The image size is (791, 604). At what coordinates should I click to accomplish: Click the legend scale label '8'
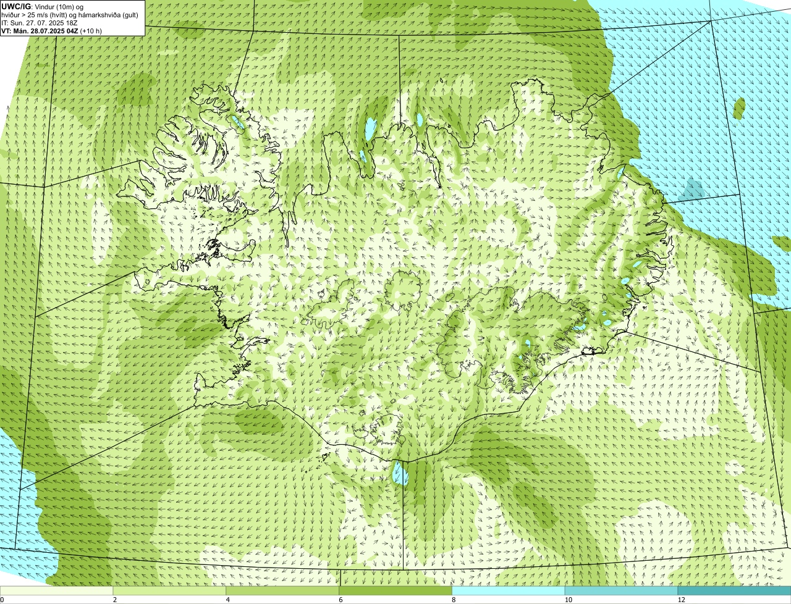click(454, 600)
